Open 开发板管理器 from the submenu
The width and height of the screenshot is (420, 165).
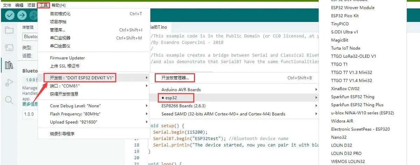(x=175, y=78)
